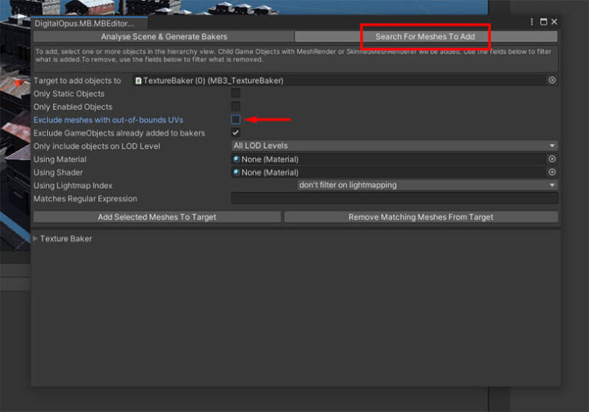
Task: Click Add Selected Meshes To Target button
Action: coord(156,217)
